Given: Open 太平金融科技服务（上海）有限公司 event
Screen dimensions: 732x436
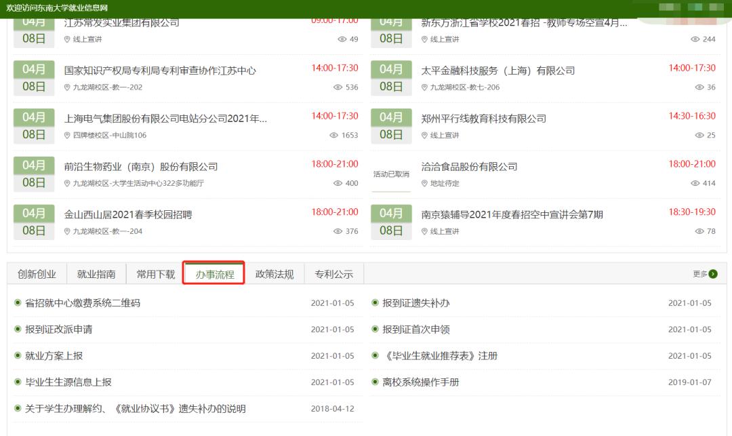Looking at the screenshot, I should tap(498, 71).
